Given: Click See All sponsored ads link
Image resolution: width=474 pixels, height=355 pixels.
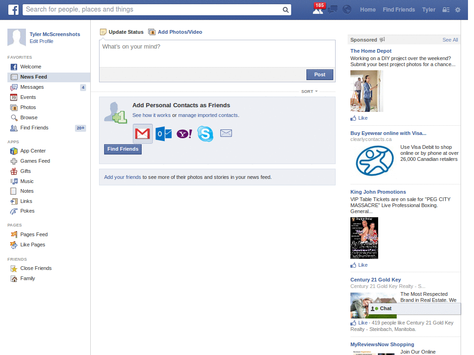Looking at the screenshot, I should (450, 40).
